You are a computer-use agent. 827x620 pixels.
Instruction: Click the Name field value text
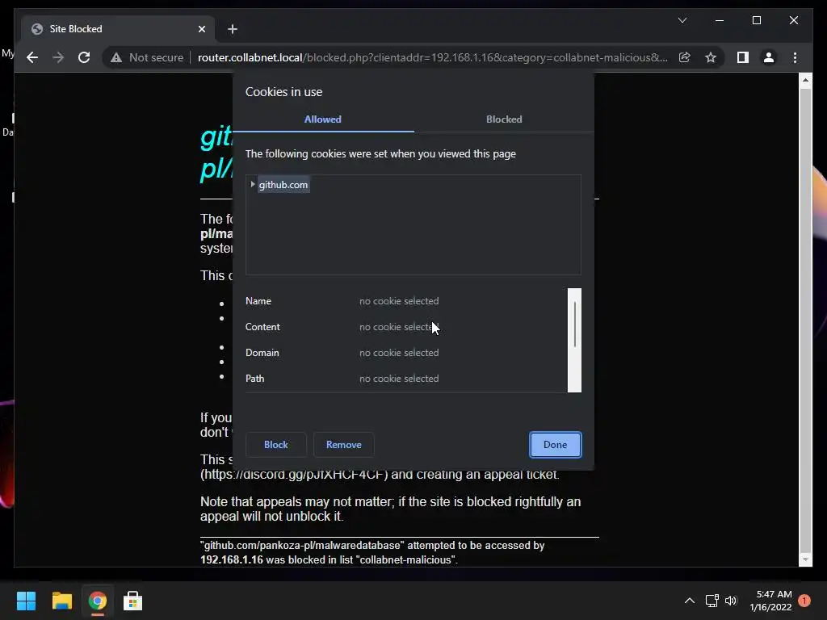click(x=399, y=301)
